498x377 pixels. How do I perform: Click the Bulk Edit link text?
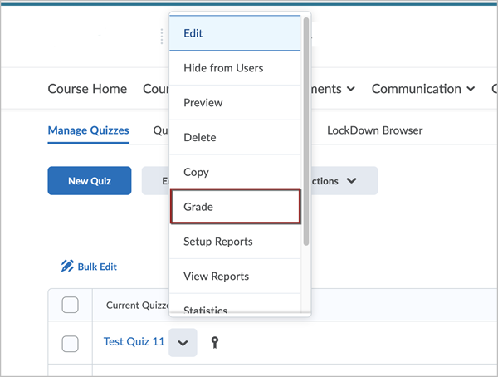click(97, 267)
